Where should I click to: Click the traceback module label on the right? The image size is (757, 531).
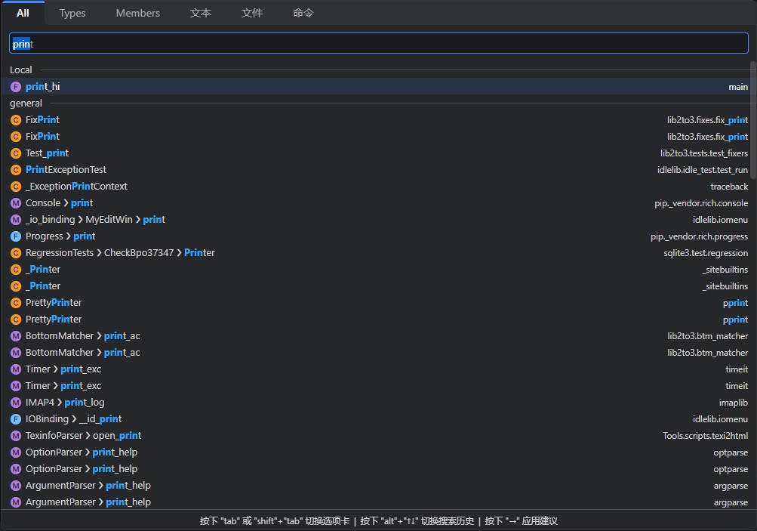coord(728,186)
